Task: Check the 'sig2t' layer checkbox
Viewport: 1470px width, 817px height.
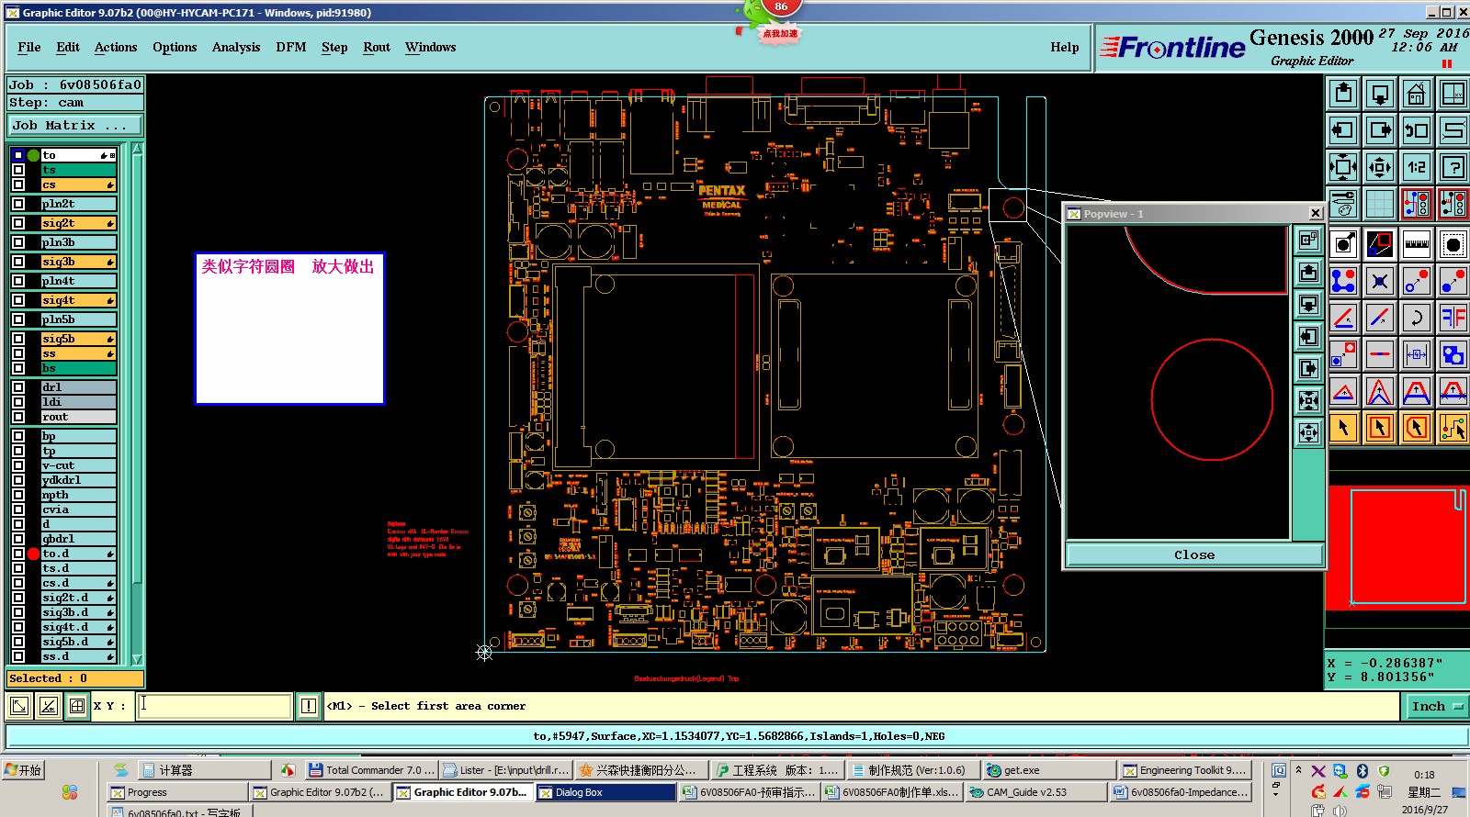Action: [x=18, y=223]
